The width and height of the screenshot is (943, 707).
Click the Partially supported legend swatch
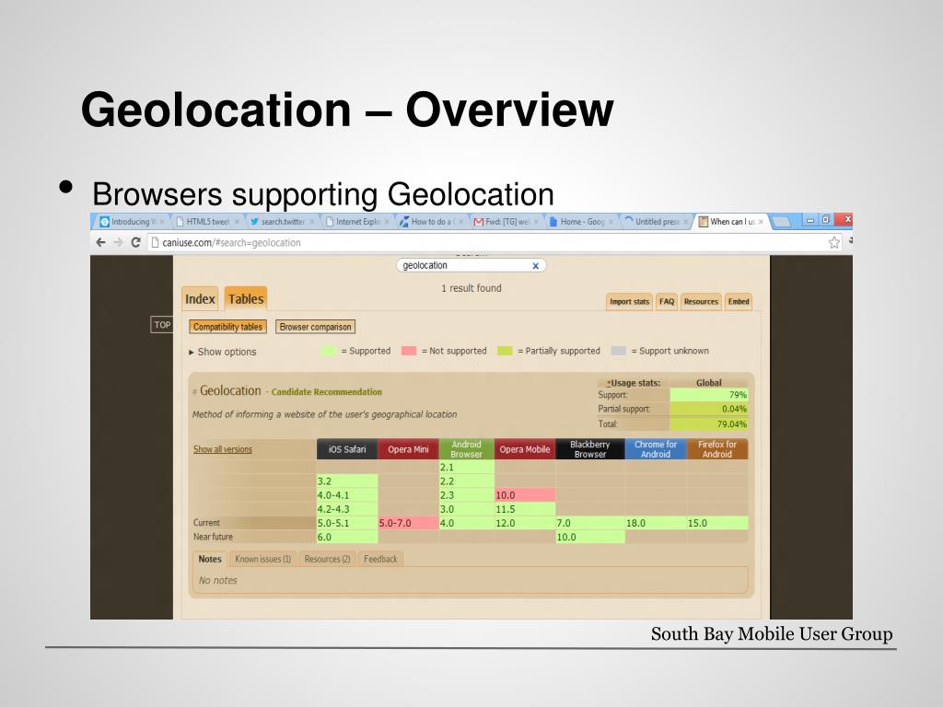505,351
